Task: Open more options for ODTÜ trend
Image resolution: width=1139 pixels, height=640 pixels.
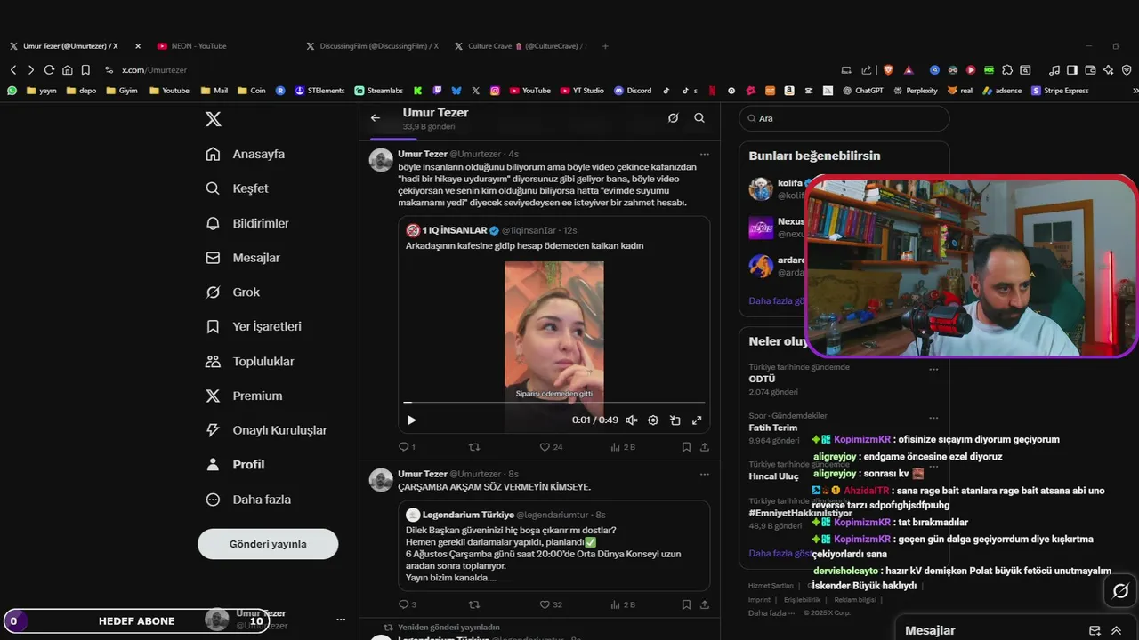Action: click(x=933, y=369)
